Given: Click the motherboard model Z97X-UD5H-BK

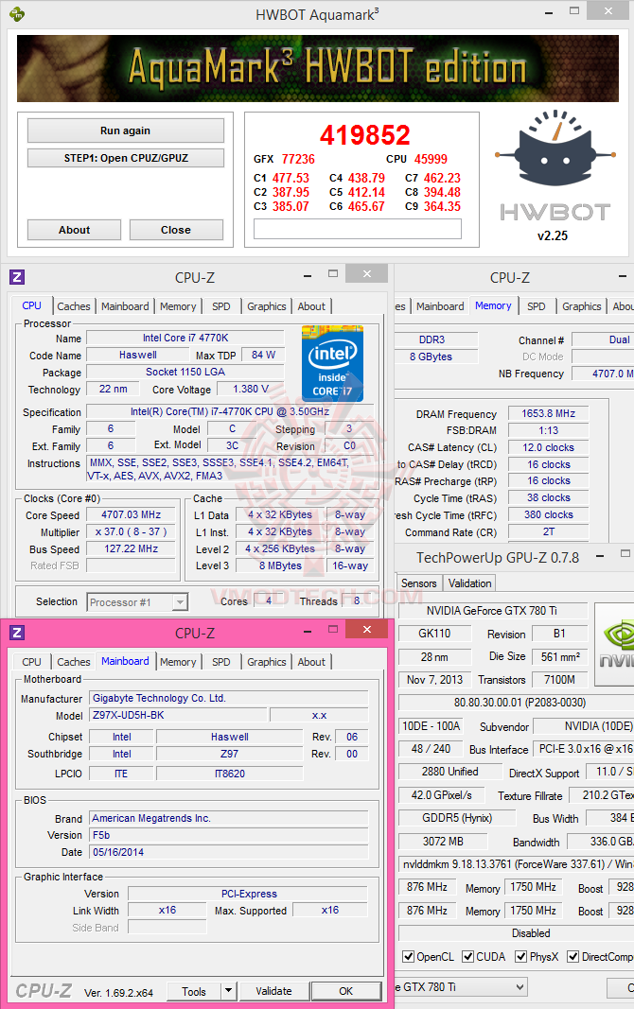Looking at the screenshot, I should pos(177,715).
